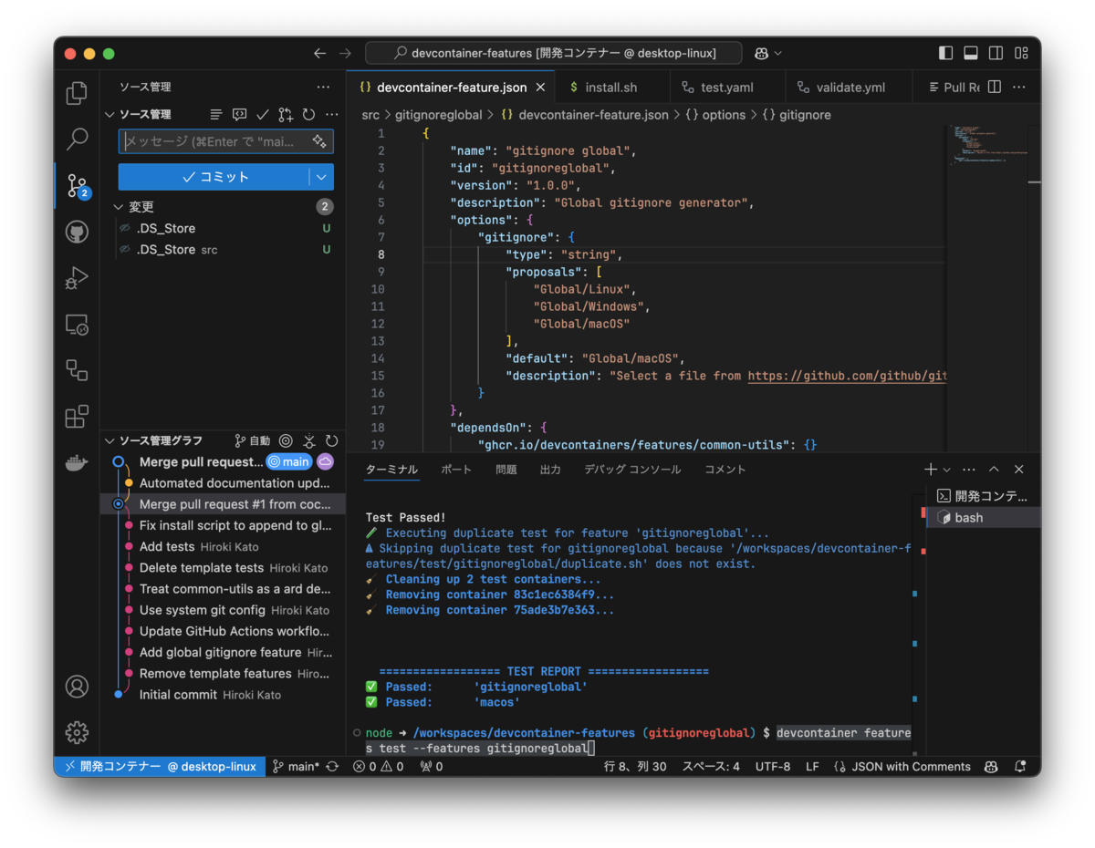Click sync changes icon in status bar
This screenshot has width=1095, height=848.
click(x=332, y=767)
